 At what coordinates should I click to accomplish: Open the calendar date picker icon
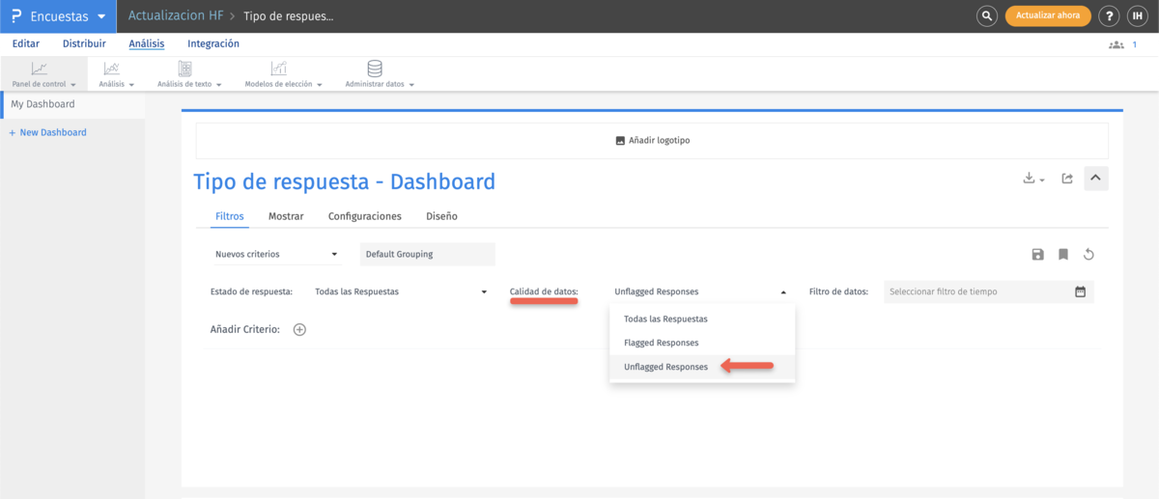tap(1080, 291)
